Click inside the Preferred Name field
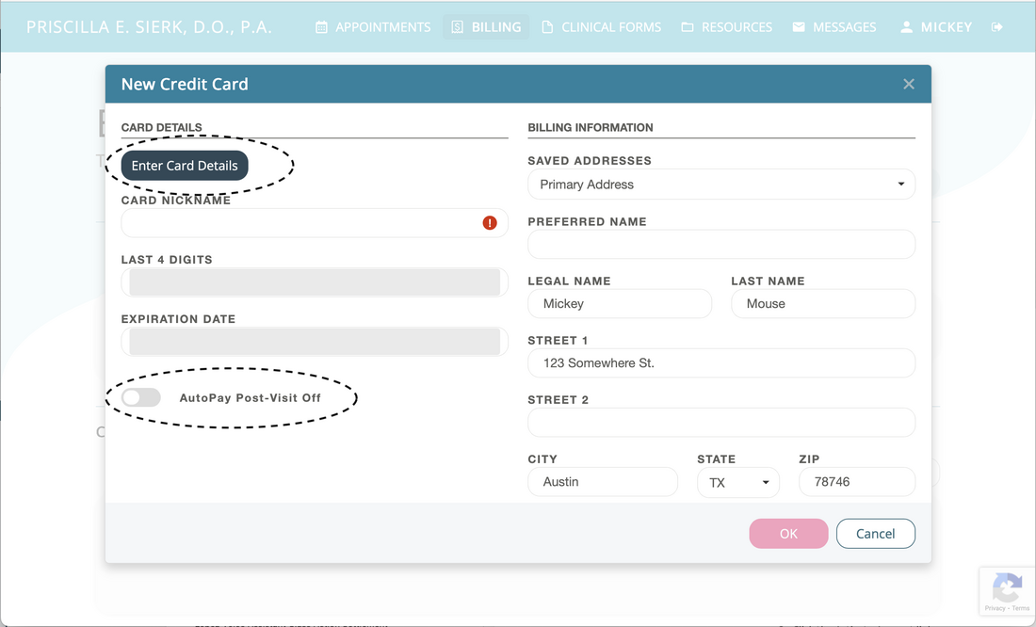1036x627 pixels. tap(721, 244)
